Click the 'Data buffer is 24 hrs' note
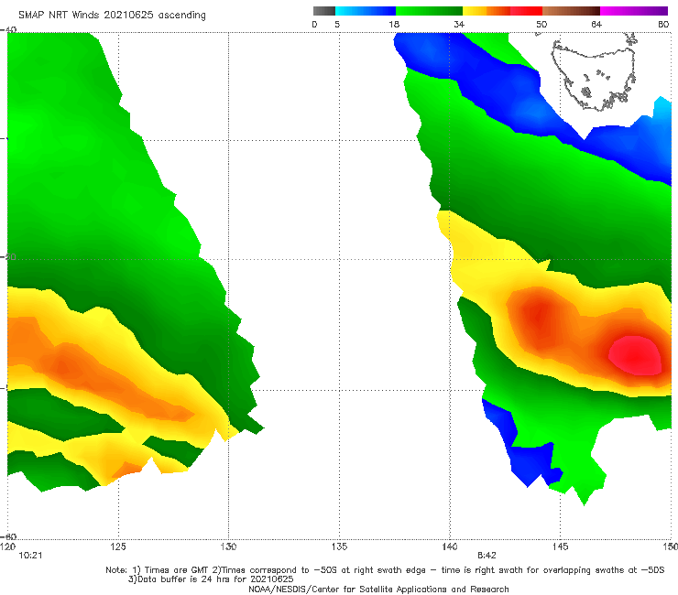This screenshot has height=595, width=678. [211, 579]
